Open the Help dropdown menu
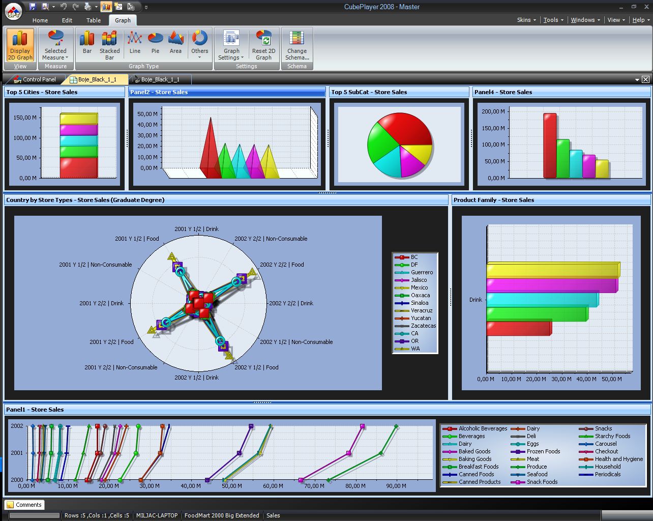The height and width of the screenshot is (521, 653). 640,20
